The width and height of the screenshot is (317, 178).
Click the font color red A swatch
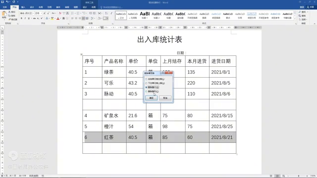pyautogui.click(x=58, y=18)
